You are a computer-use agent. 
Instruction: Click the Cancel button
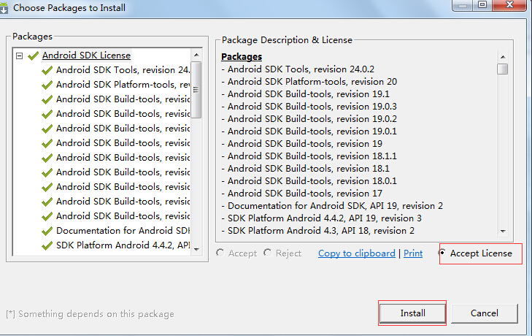tap(484, 313)
